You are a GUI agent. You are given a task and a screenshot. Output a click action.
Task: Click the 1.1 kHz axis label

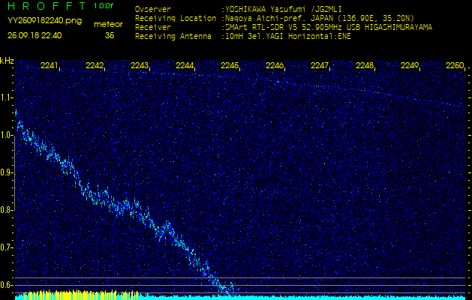coord(7,97)
